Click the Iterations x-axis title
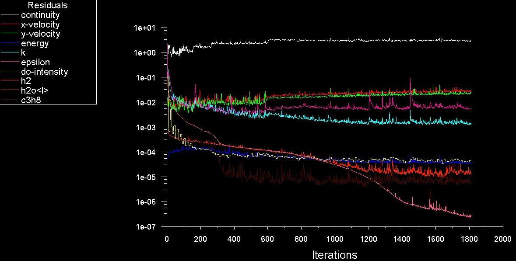The width and height of the screenshot is (516, 261). point(334,255)
